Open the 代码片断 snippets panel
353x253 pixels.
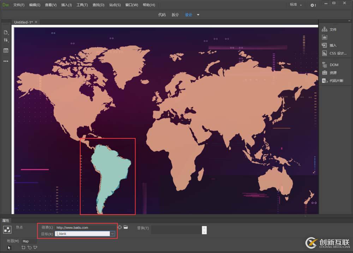pos(336,81)
